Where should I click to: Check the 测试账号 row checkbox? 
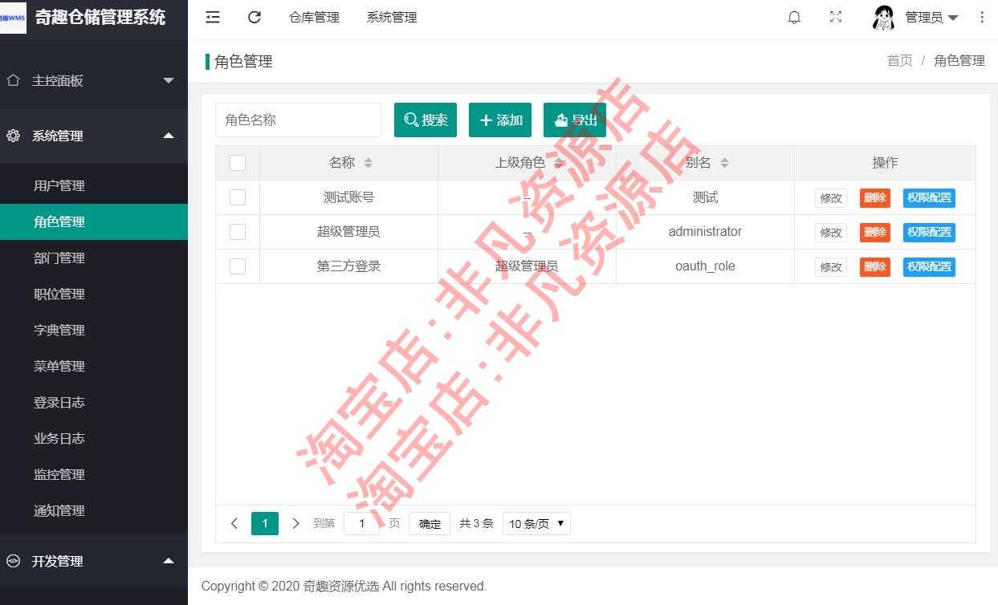pos(238,197)
